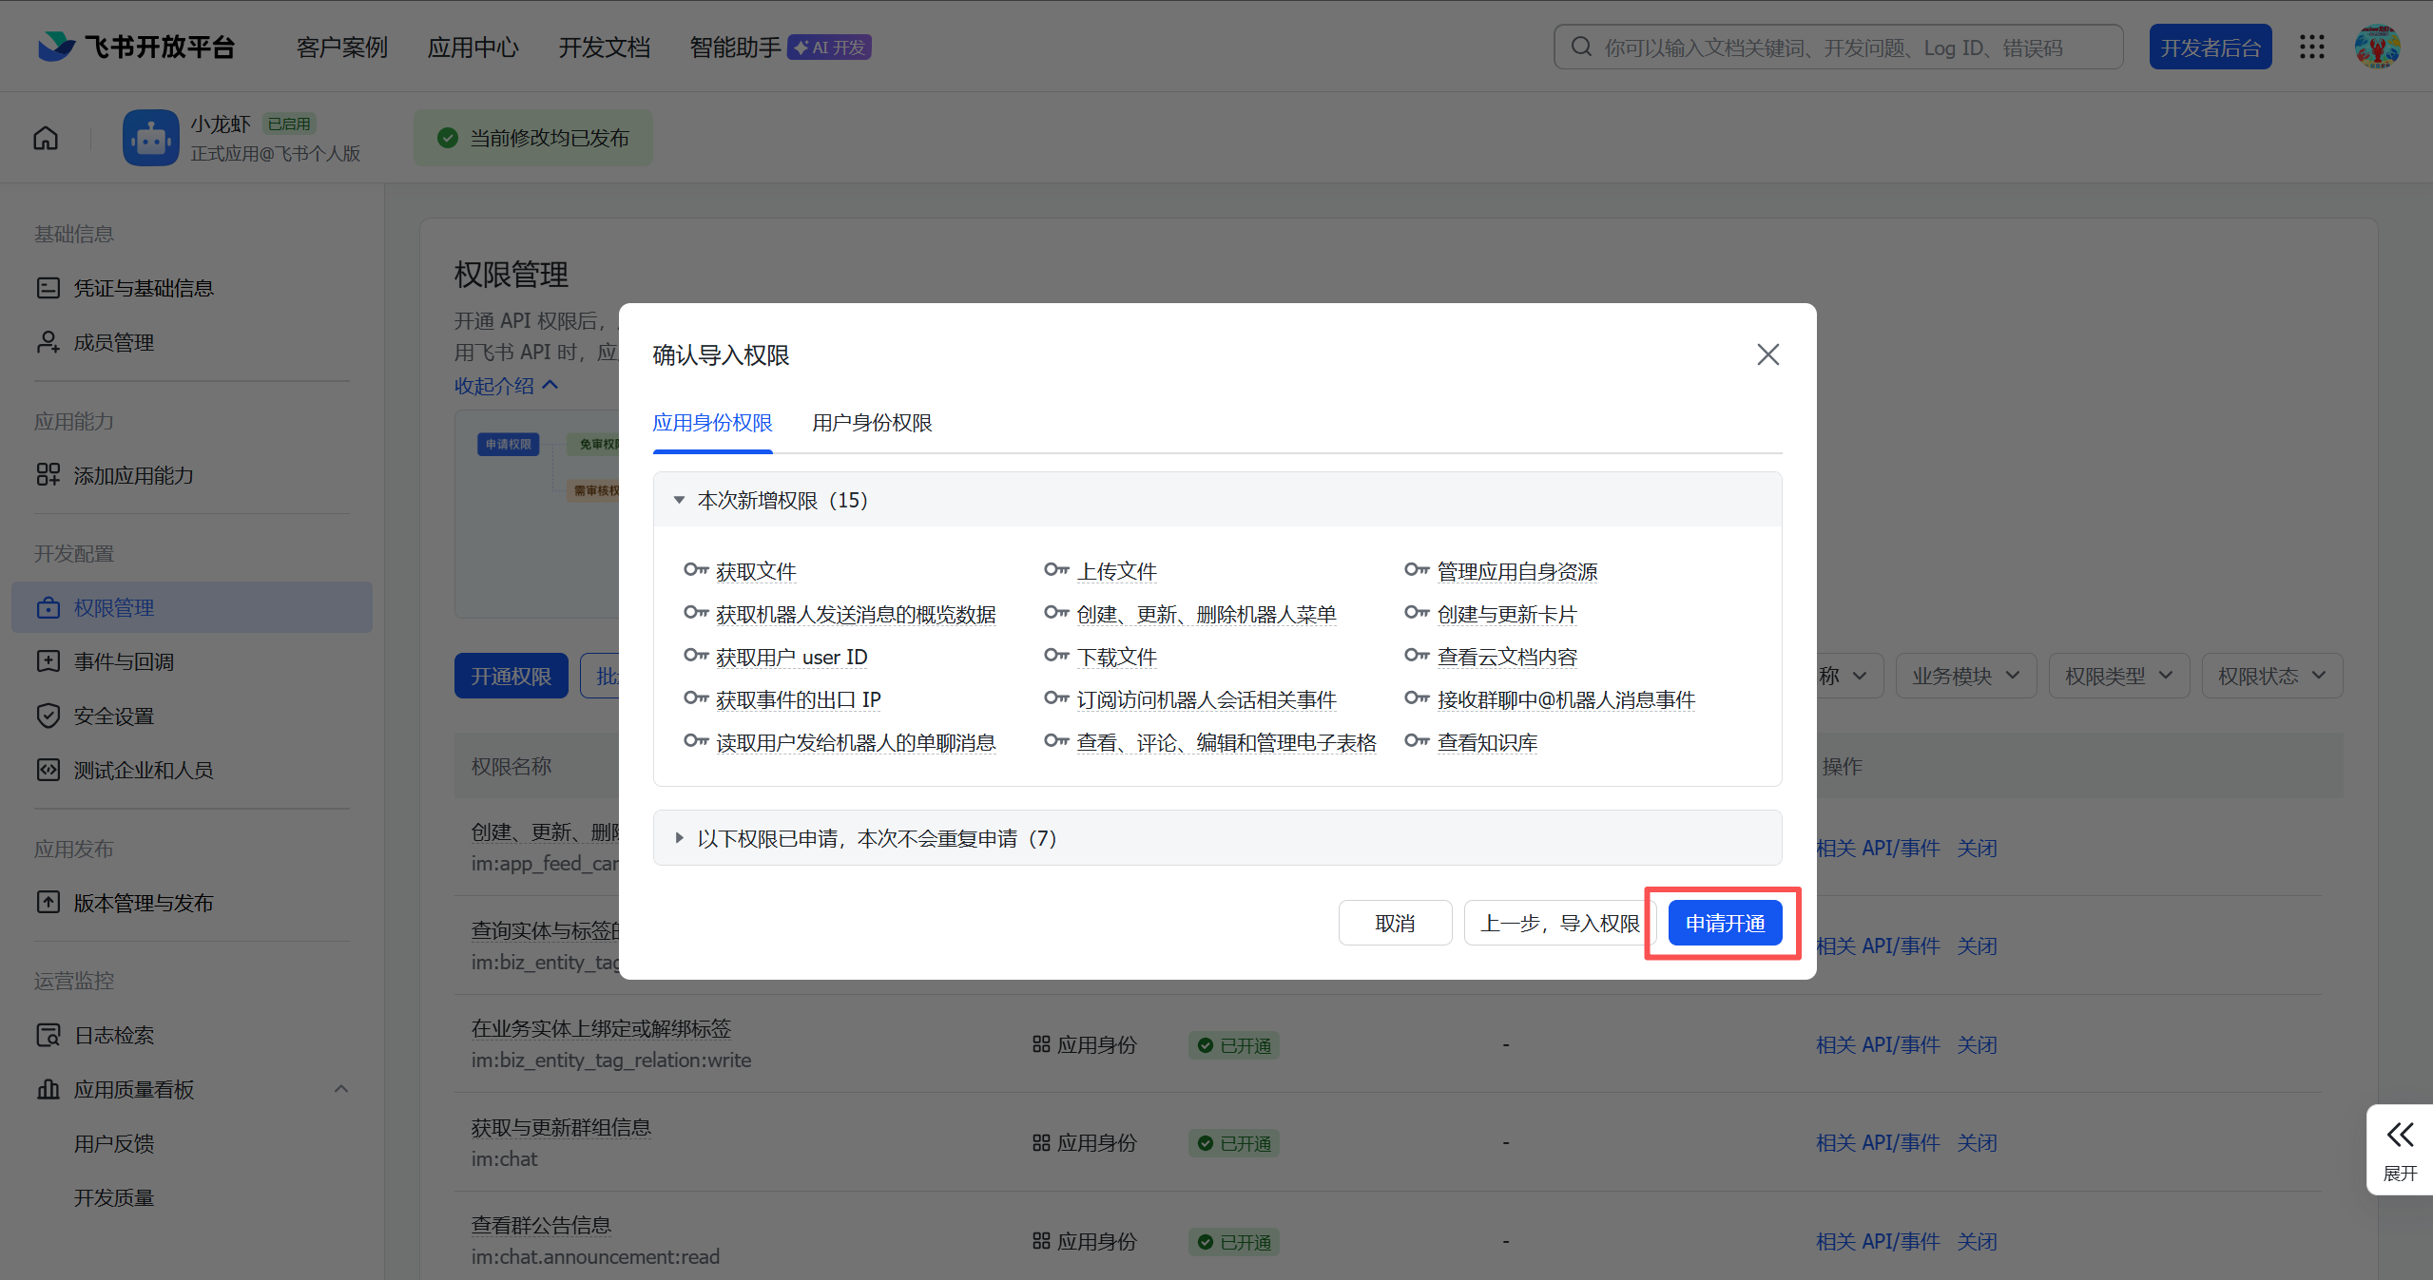Open the 业务模块 filter dropdown
This screenshot has width=2433, height=1280.
click(1965, 676)
